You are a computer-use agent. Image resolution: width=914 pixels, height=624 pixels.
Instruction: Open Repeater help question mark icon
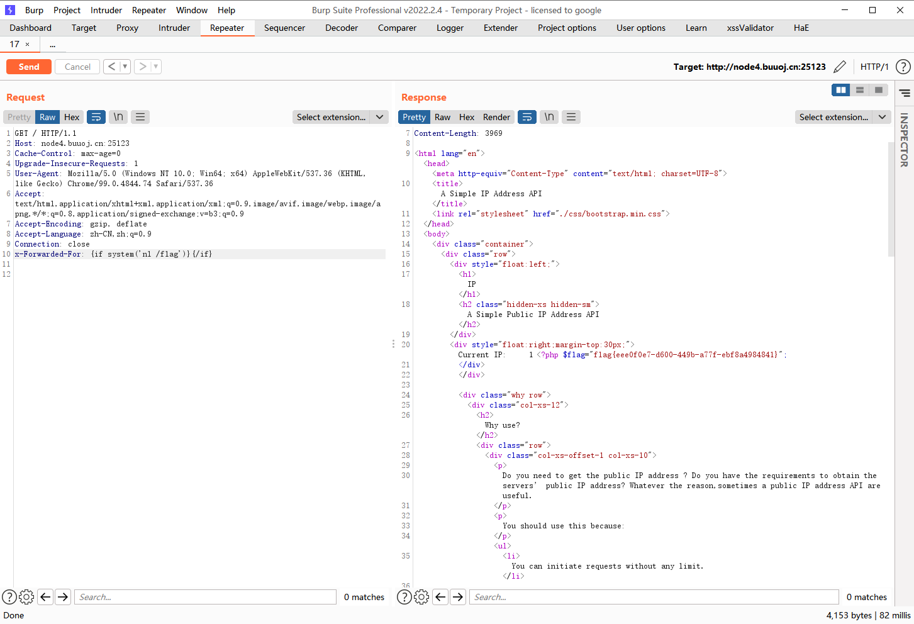pyautogui.click(x=903, y=67)
